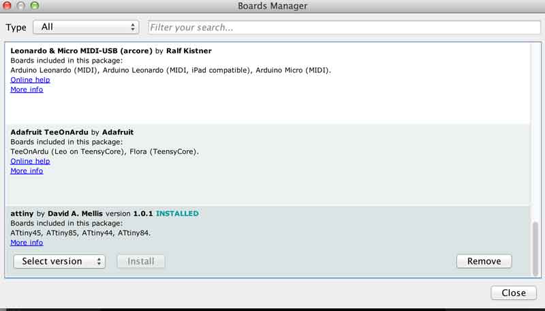The image size is (545, 311).
Task: Expand the Select version dropdown
Action: click(59, 261)
